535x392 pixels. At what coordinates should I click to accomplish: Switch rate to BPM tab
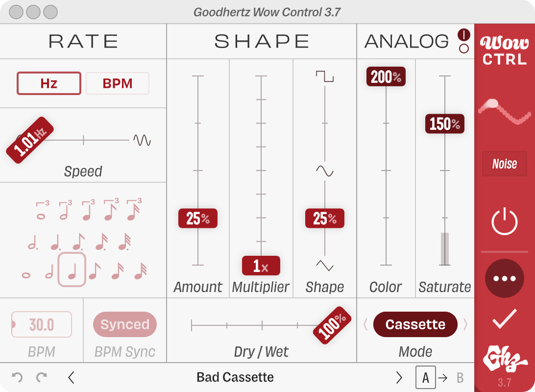[118, 83]
